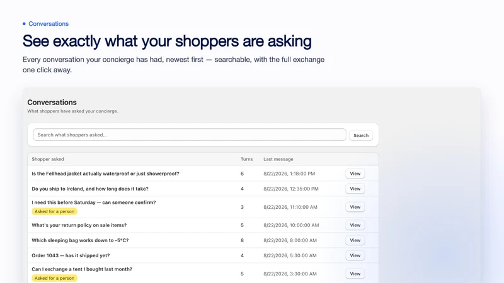
Task: Click headline 'See exactly what your shoppers are asking'
Action: click(x=167, y=41)
